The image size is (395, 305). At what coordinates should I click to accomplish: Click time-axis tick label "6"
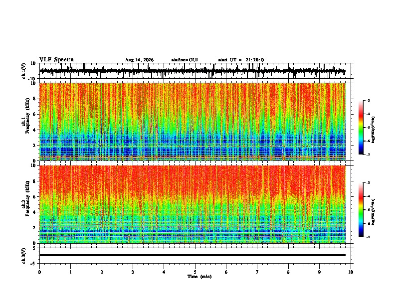226,272
